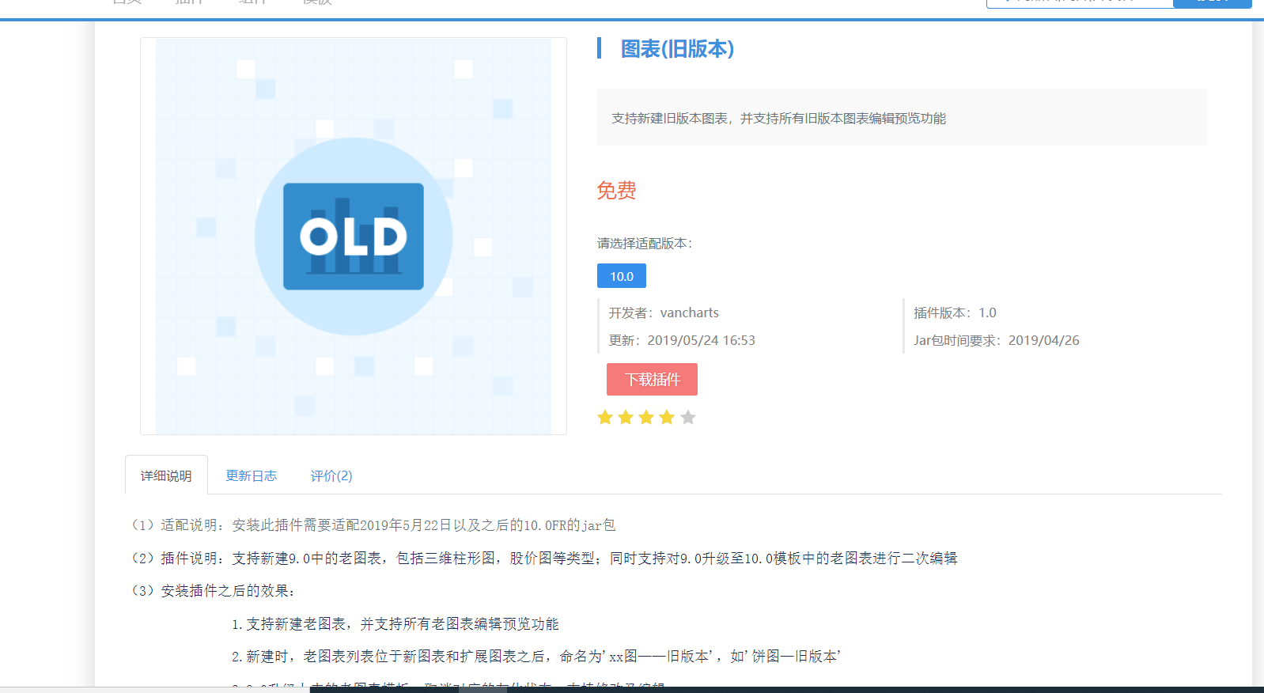Click the 1.支持新建老图表 line
Viewport: 1264px width, 693px height.
pos(395,623)
